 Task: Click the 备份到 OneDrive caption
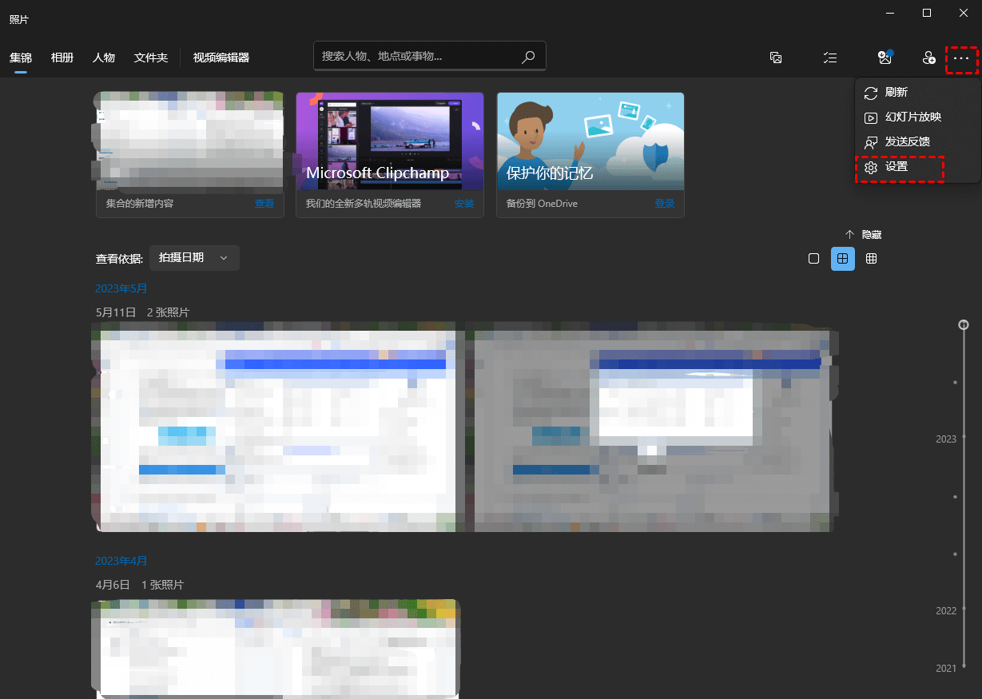(x=542, y=204)
